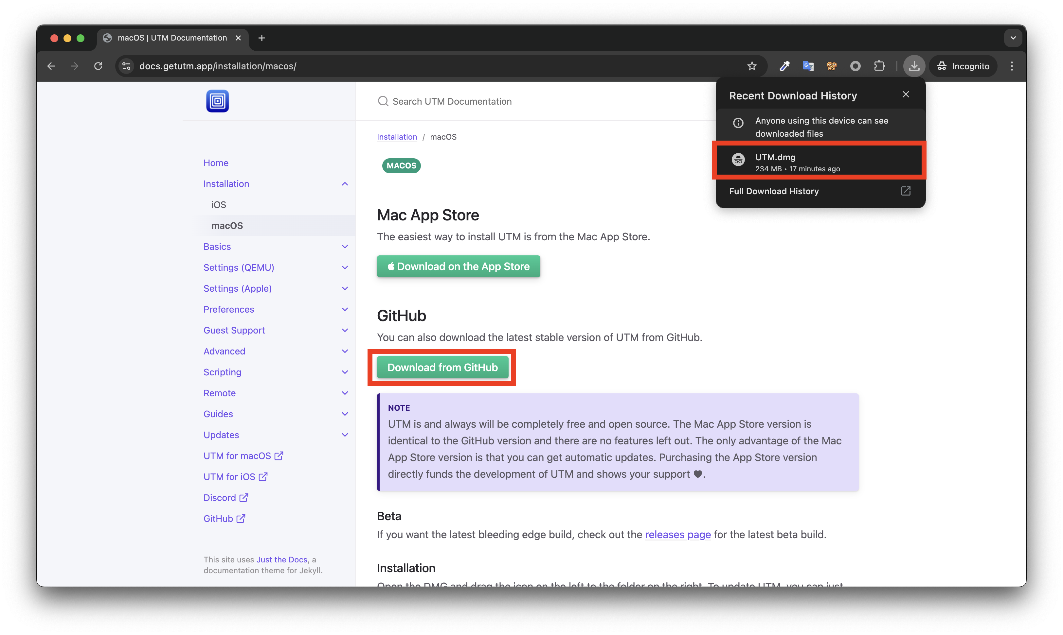Close the Recent Download History popup
This screenshot has width=1063, height=635.
[906, 94]
